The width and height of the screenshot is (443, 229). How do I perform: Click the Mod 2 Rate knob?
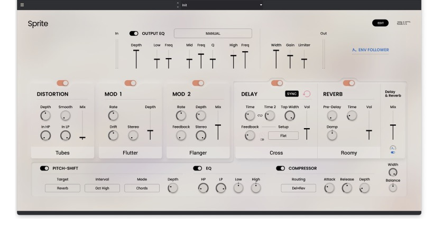tap(181, 116)
